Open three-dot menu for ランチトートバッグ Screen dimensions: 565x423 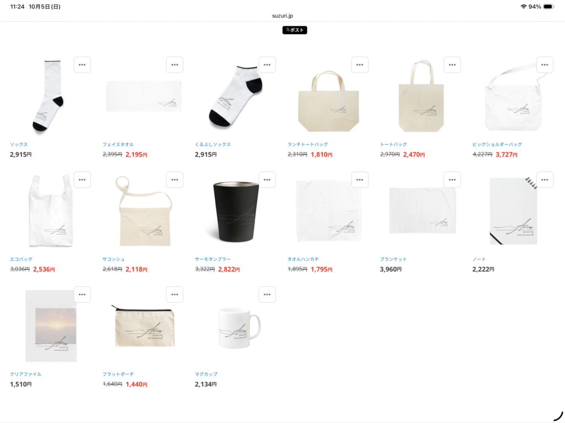360,65
